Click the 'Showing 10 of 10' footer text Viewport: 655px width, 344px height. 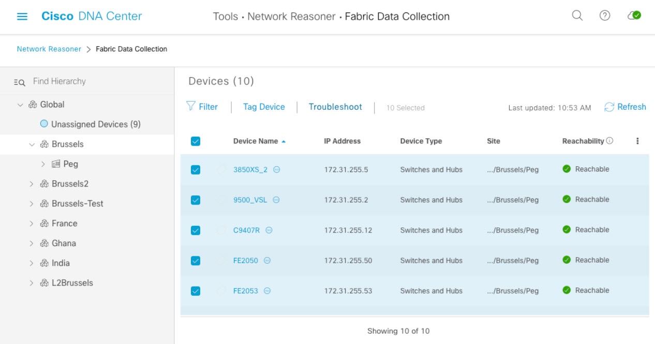pyautogui.click(x=398, y=331)
